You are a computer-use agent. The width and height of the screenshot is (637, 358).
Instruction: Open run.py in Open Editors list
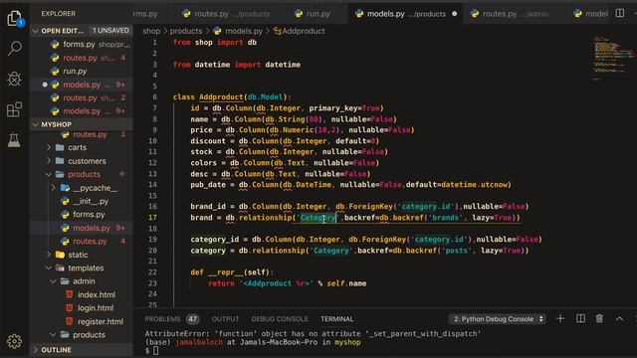tap(82, 71)
